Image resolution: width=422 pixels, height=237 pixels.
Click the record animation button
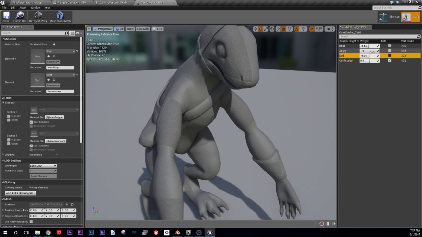click(x=322, y=224)
